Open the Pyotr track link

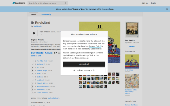tap(39, 74)
